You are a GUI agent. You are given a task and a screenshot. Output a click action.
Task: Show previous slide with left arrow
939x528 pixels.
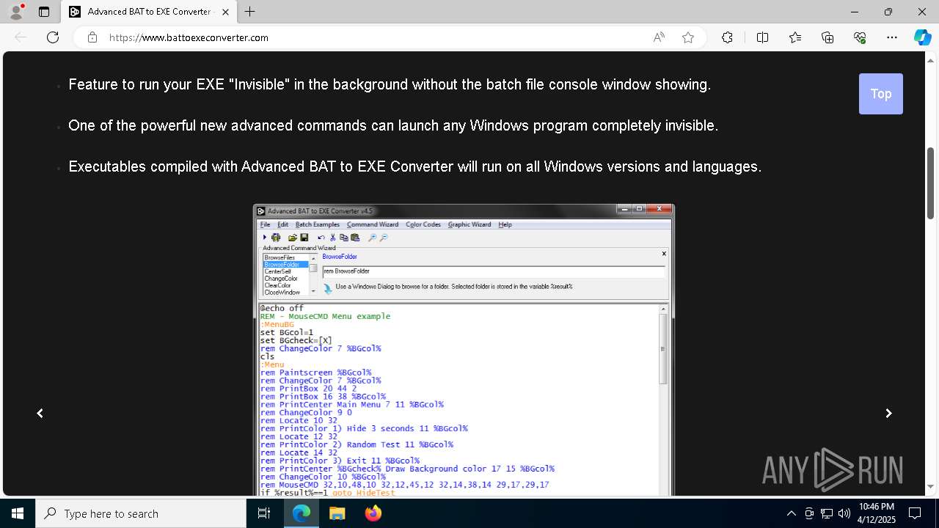(x=40, y=414)
